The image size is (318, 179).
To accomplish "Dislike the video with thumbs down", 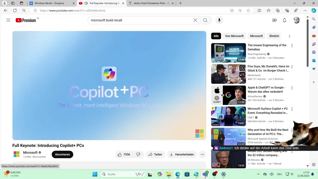I will (x=138, y=155).
